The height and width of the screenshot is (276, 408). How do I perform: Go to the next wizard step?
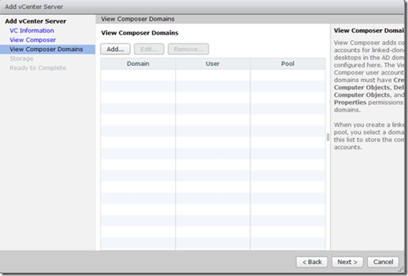347,262
